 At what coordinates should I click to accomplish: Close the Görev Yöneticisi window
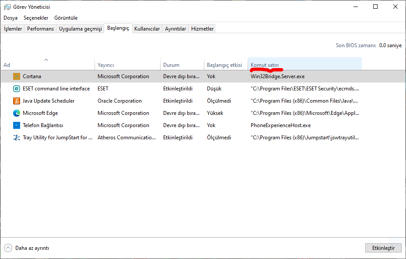395,7
